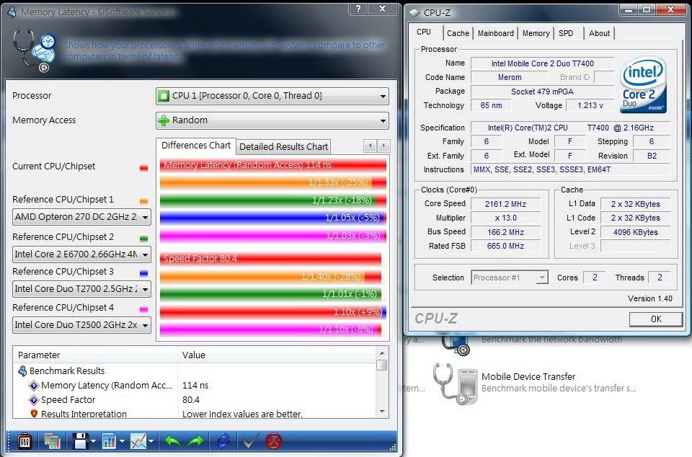The image size is (692, 457).
Task: Click the Speed Factor 80.4 red bar
Action: (x=270, y=259)
